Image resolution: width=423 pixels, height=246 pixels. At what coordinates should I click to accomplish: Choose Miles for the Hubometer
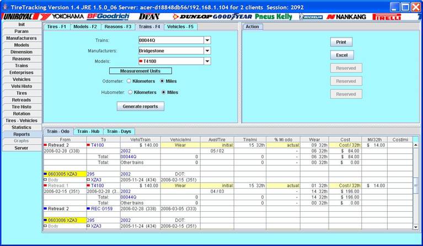click(163, 92)
